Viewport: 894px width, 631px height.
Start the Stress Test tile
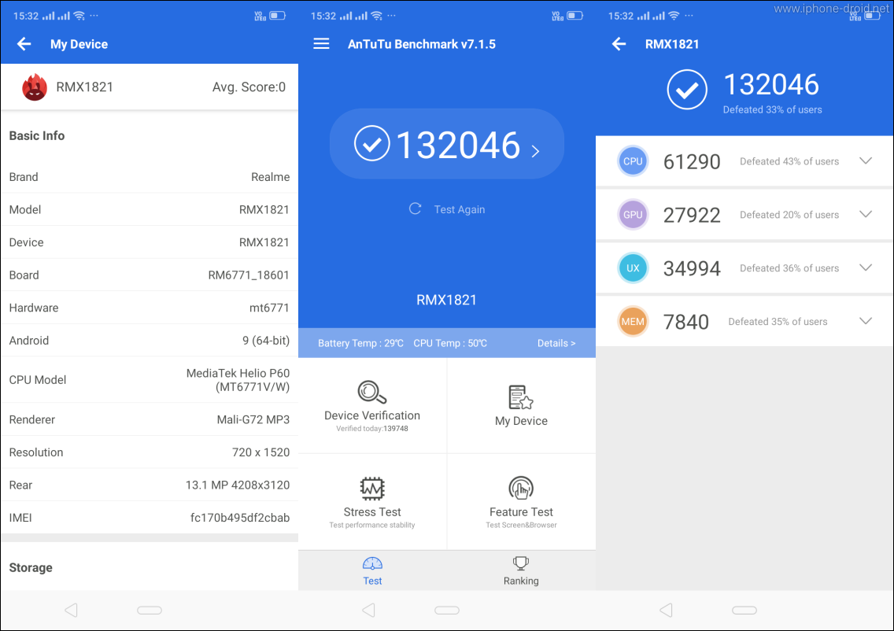(x=372, y=502)
